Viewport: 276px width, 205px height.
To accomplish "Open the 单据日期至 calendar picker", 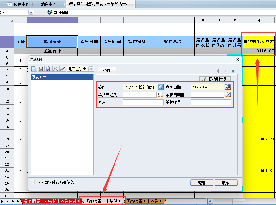I will 228,95.
